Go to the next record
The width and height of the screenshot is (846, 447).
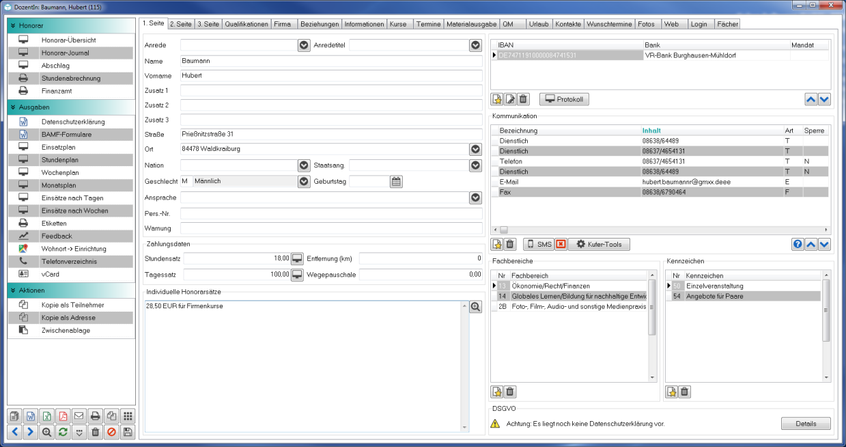tap(31, 432)
